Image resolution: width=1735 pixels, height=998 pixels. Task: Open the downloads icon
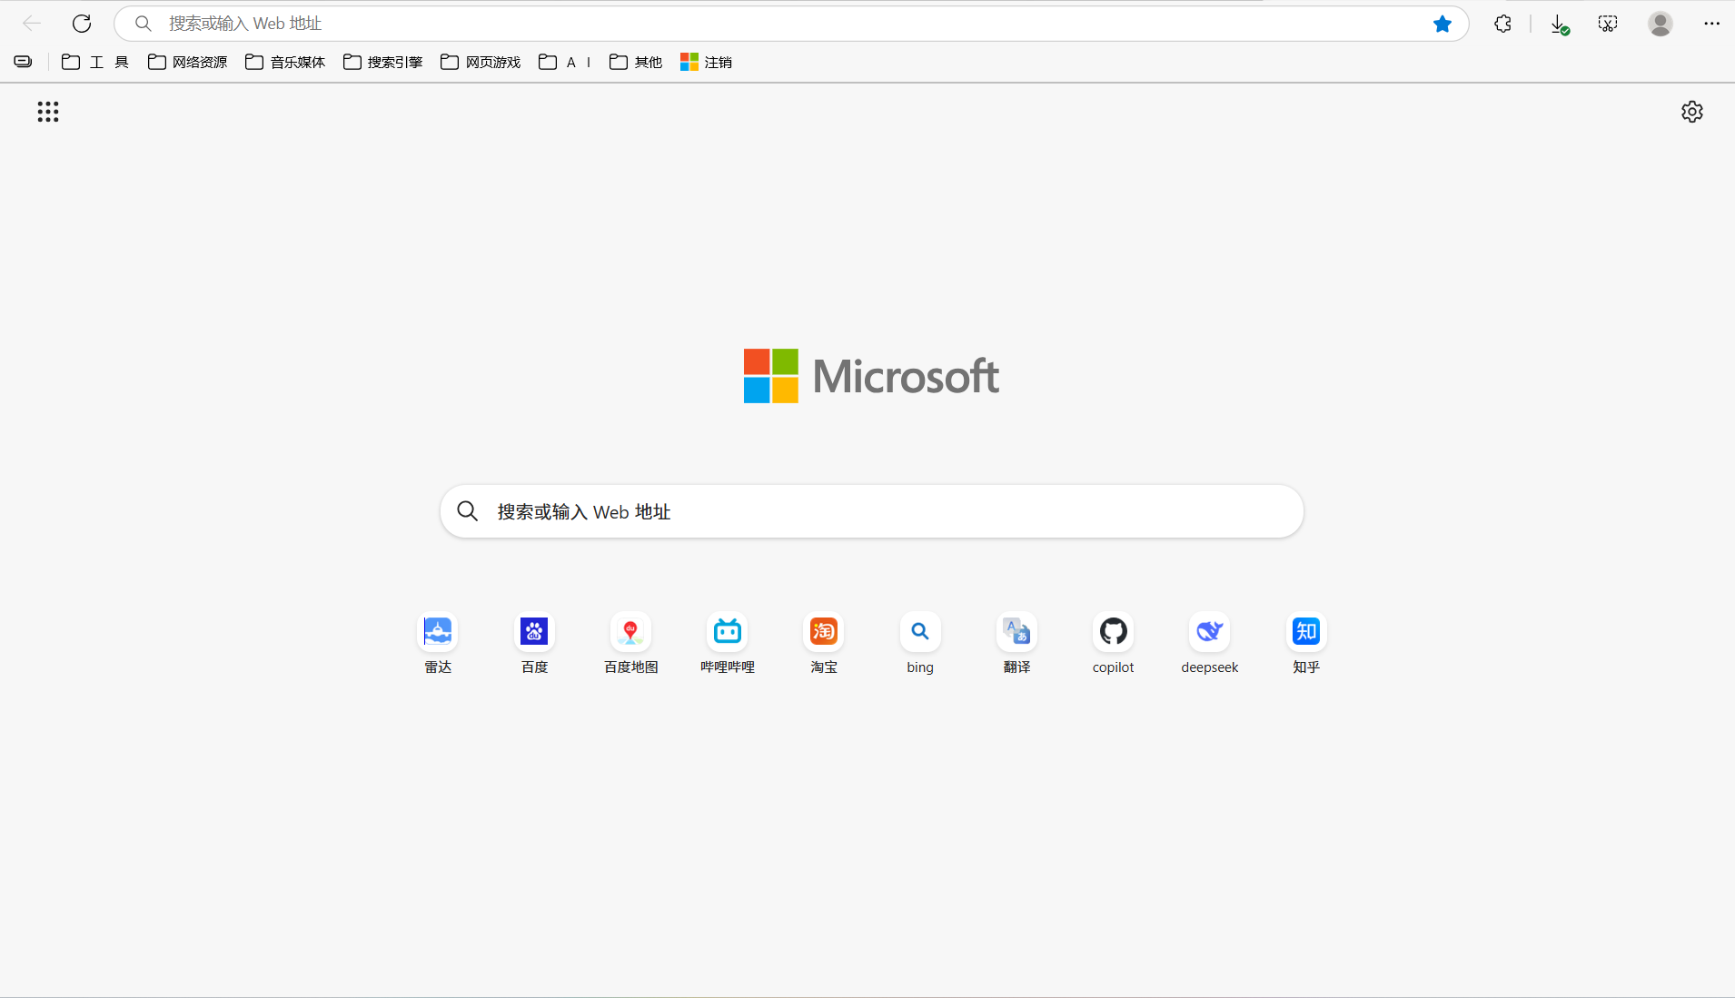[x=1560, y=24]
